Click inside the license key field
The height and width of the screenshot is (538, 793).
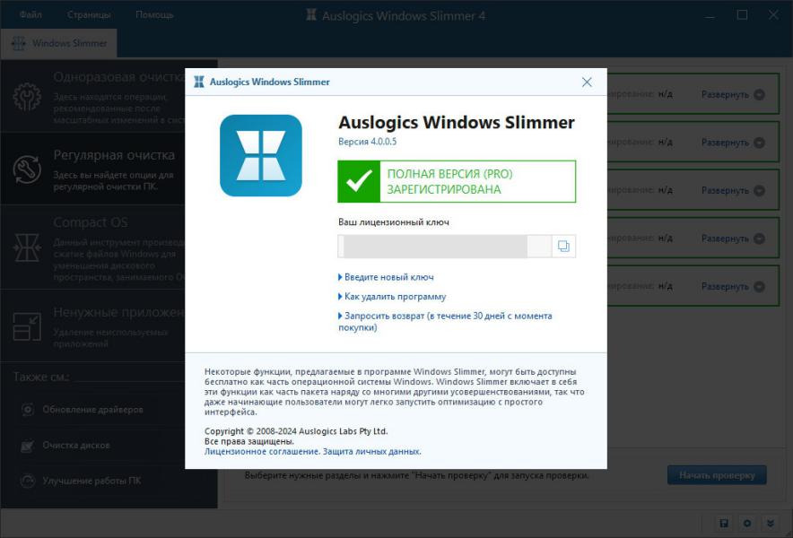(x=445, y=247)
